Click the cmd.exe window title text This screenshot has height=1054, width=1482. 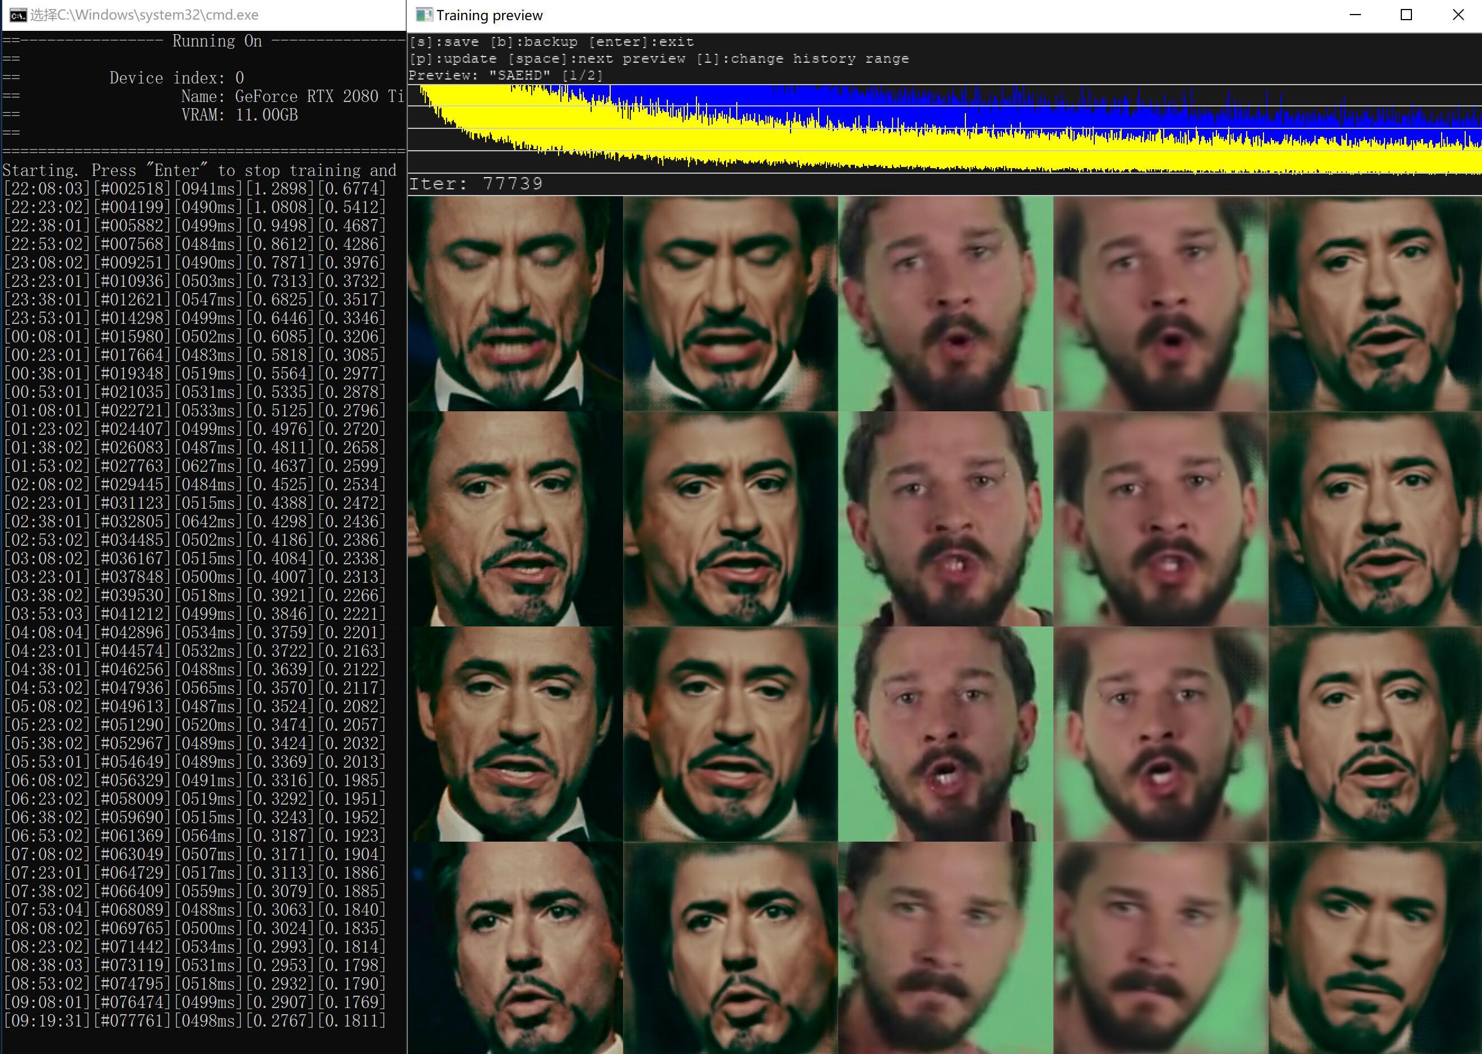click(144, 15)
